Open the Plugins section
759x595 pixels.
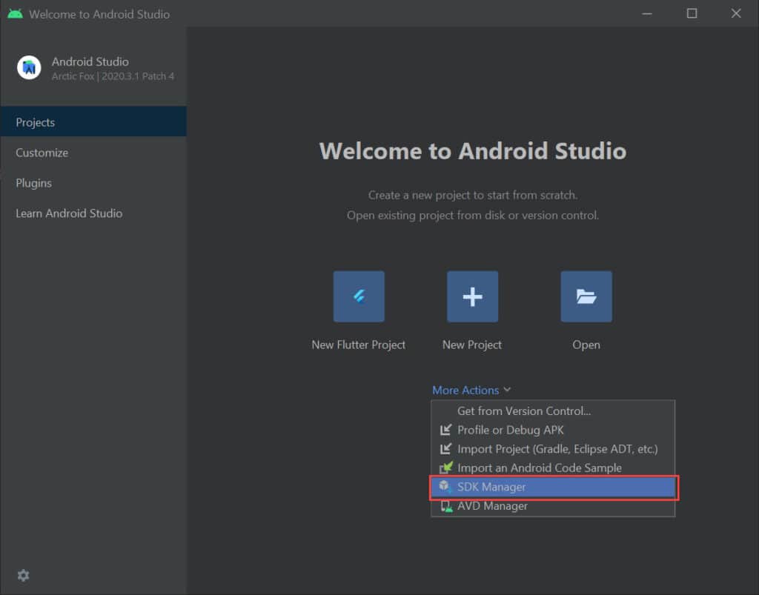click(34, 183)
